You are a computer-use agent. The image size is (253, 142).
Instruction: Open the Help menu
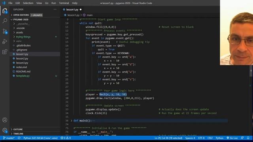75,3
